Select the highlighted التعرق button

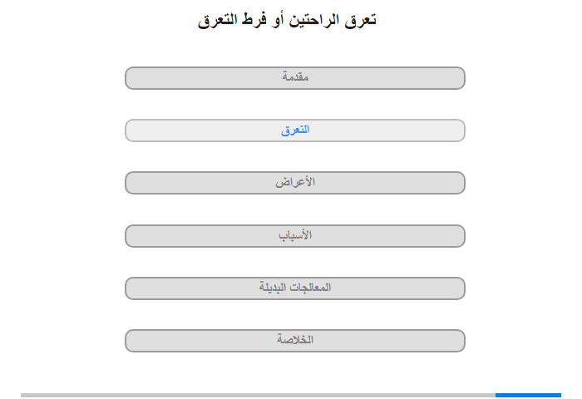[294, 131]
